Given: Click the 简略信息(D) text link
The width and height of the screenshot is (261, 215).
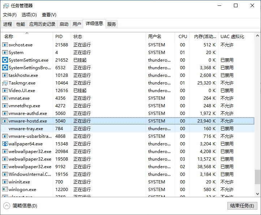Looking at the screenshot, I should (25, 206).
